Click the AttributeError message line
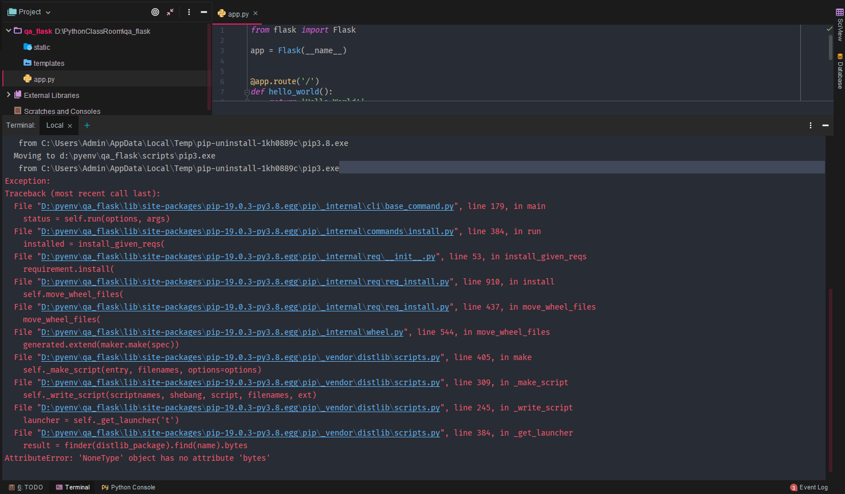 click(137, 458)
